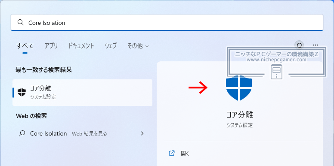
Task: Click the 最も一致する検索結果 heading
Action: pyautogui.click(x=43, y=69)
